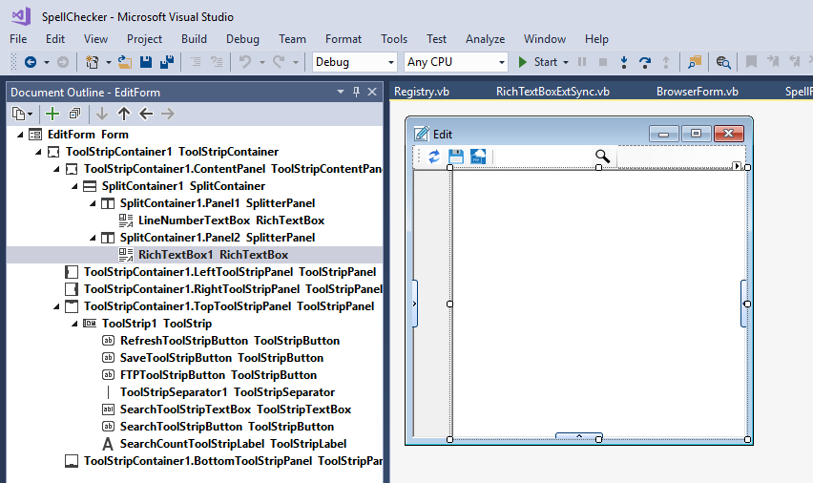Click the search text box in Edit form toolstrip
The height and width of the screenshot is (483, 813).
(543, 157)
